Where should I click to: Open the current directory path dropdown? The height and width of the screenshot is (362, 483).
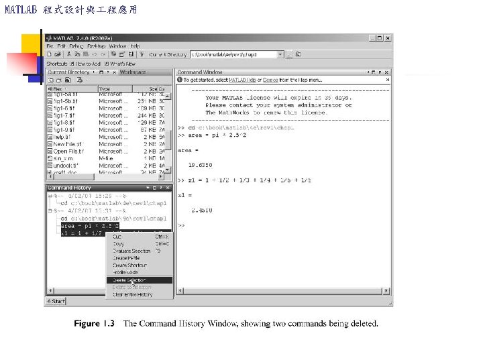click(x=280, y=54)
